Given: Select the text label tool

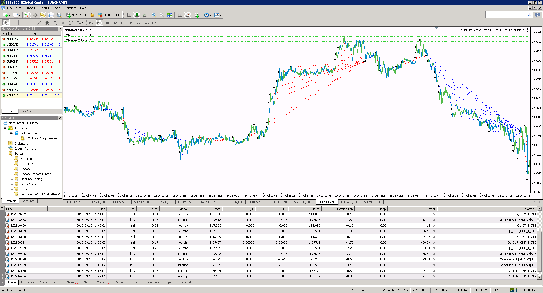Looking at the screenshot, I should coord(71,23).
